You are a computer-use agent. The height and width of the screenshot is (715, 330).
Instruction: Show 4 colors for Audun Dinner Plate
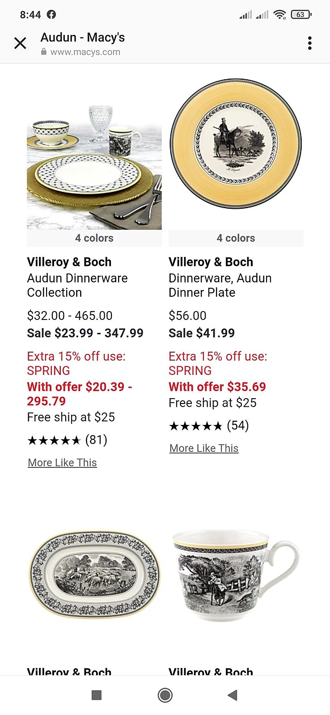coord(236,238)
